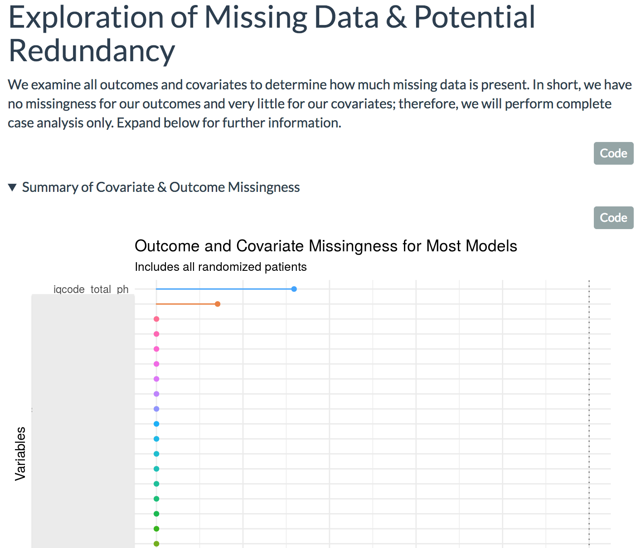Click the blue endpoint of iqcode_total_ph line

coord(294,289)
